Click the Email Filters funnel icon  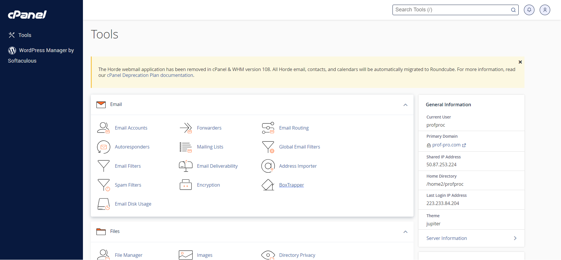point(103,166)
